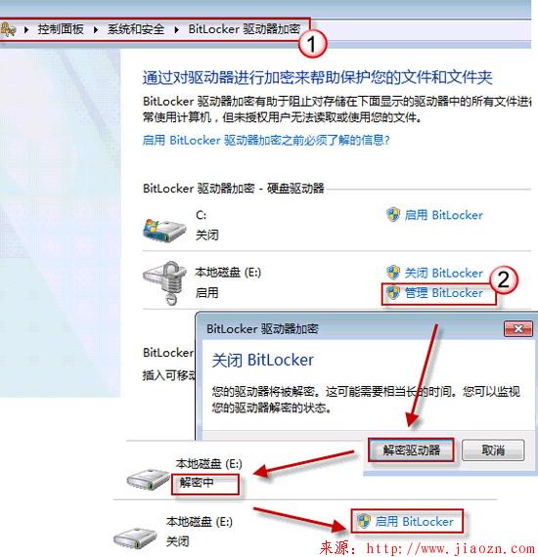The width and height of the screenshot is (538, 557).
Task: Expand arrow before BitLocker 驱动器加密 breadcrumb
Action: tap(176, 29)
